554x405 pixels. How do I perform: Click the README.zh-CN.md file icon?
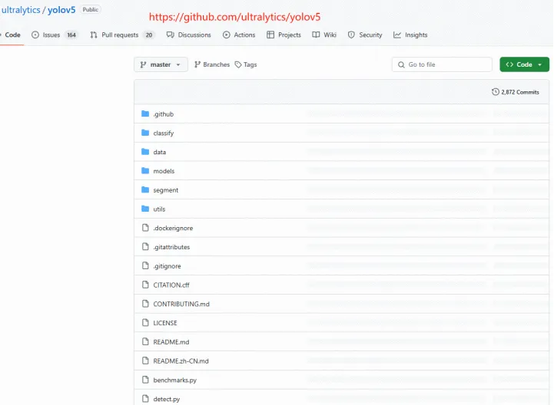(145, 361)
